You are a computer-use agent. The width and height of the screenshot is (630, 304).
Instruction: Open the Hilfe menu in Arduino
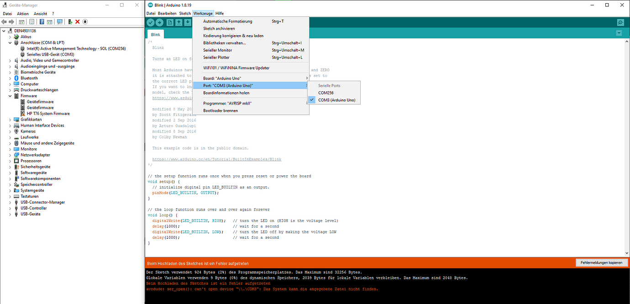coord(220,13)
